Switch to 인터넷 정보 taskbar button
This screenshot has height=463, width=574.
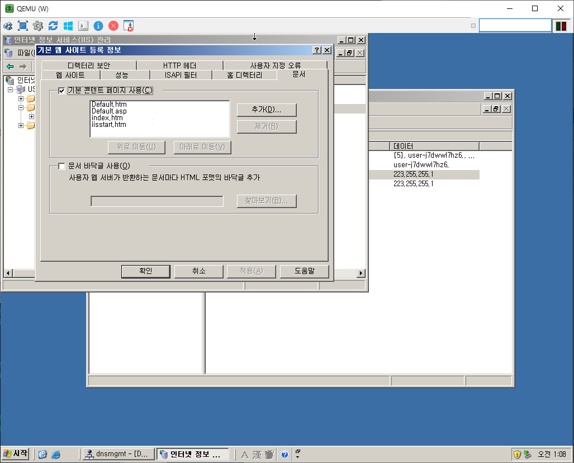pyautogui.click(x=193, y=454)
